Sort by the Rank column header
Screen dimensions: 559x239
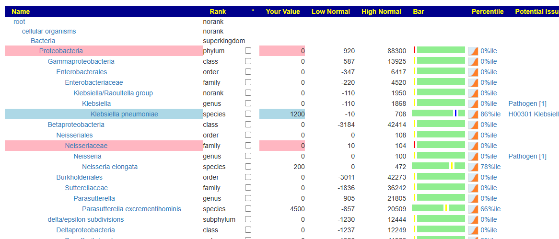click(x=218, y=12)
